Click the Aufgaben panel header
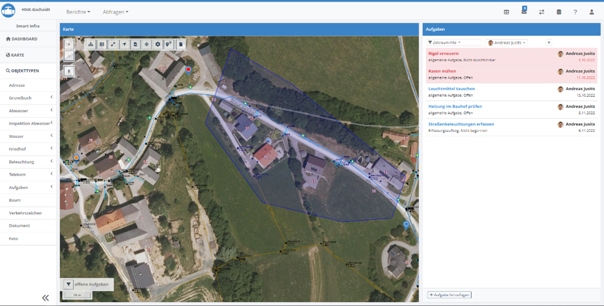This screenshot has height=306, width=604. [x=511, y=29]
